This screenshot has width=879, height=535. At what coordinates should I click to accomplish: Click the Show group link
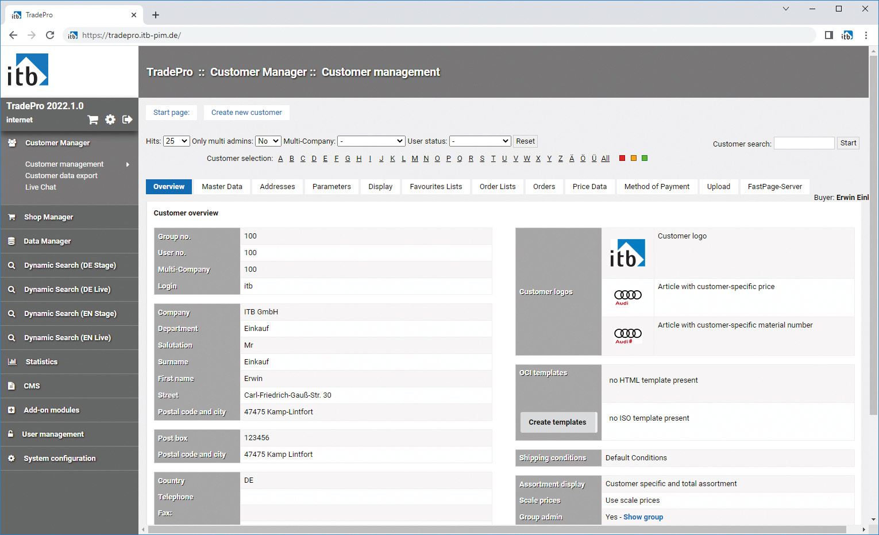click(643, 517)
